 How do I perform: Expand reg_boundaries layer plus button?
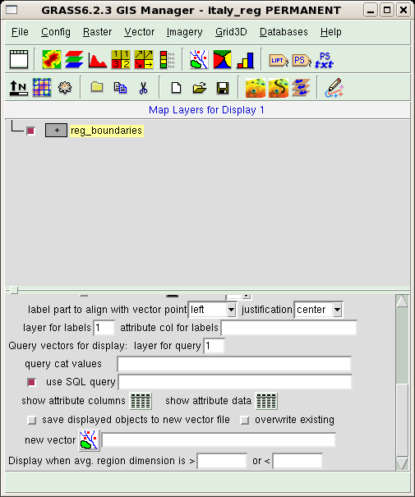tap(57, 131)
